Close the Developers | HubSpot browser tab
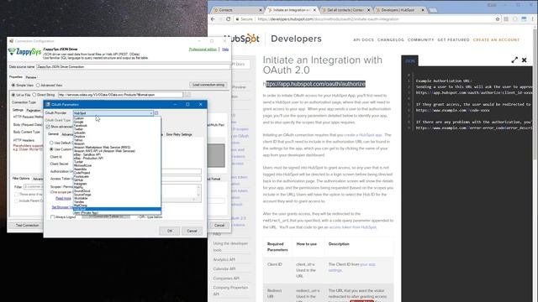 pyautogui.click(x=423, y=10)
